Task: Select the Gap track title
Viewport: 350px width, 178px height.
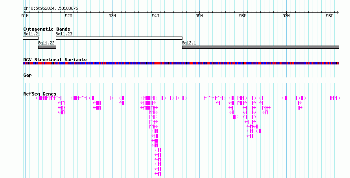Action: [28, 75]
